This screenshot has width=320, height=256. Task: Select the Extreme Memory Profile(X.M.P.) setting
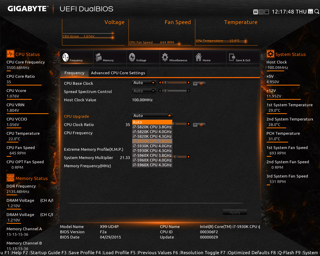pyautogui.click(x=93, y=149)
